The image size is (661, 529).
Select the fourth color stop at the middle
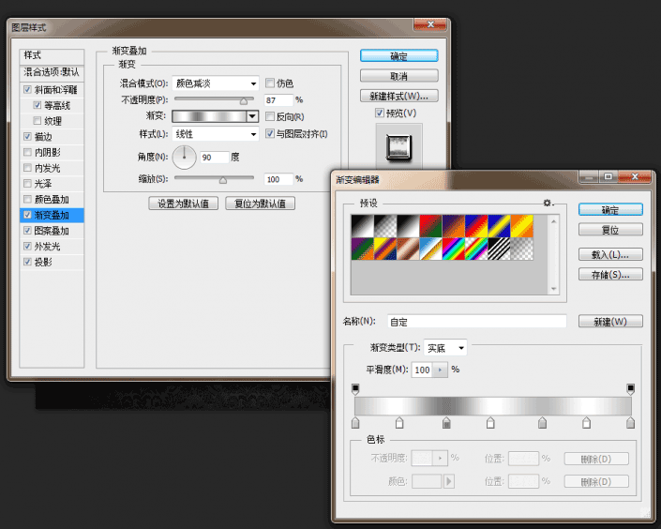(x=490, y=423)
